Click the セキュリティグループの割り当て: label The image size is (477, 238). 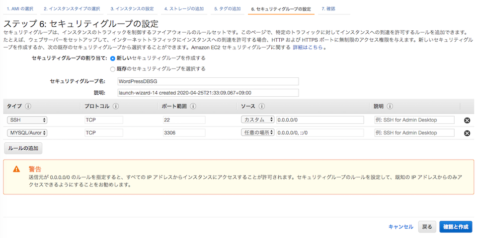pos(70,58)
